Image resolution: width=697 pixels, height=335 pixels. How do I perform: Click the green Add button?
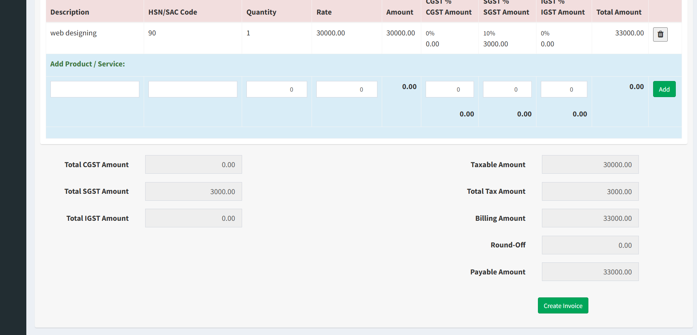664,89
